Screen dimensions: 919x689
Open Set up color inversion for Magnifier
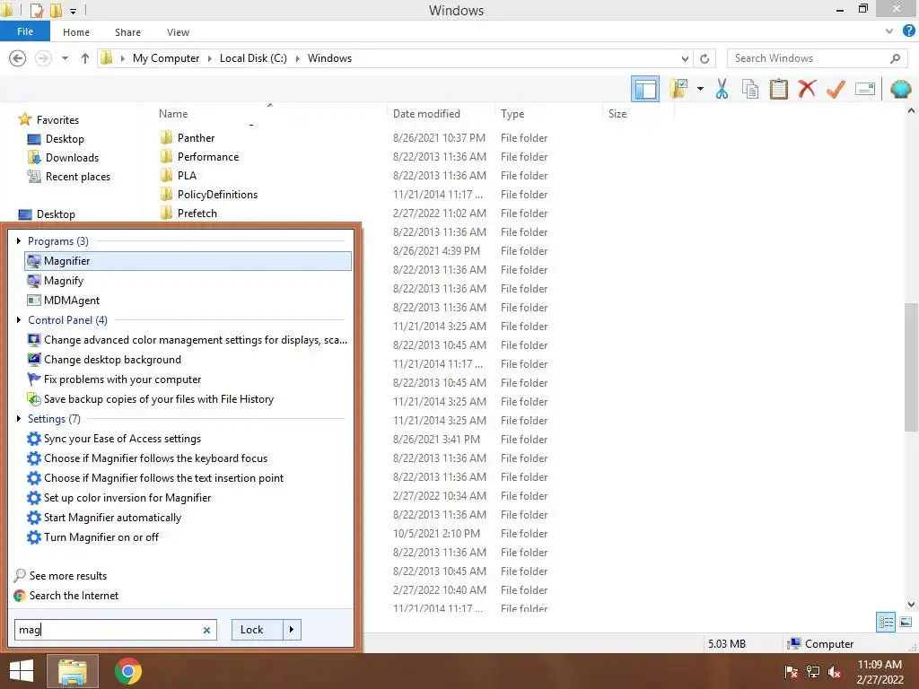[127, 497]
